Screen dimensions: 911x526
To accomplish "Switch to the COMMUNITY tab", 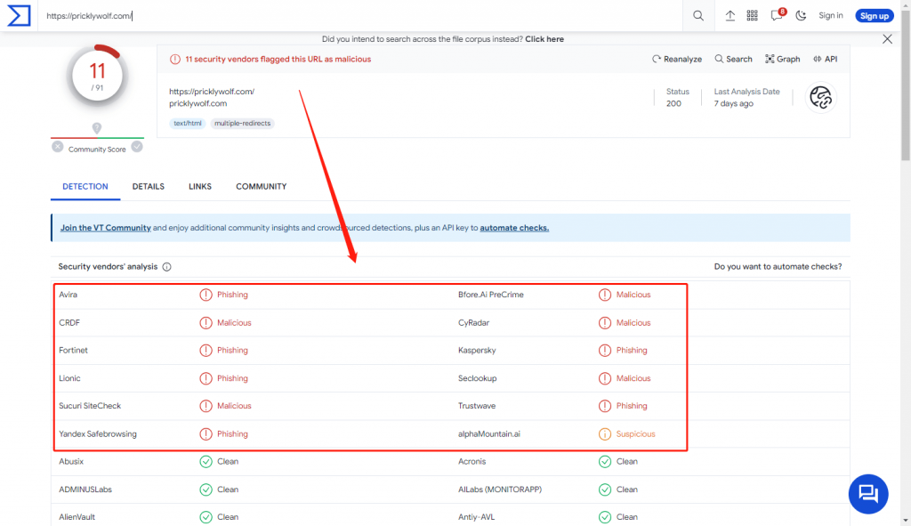I will pyautogui.click(x=261, y=187).
